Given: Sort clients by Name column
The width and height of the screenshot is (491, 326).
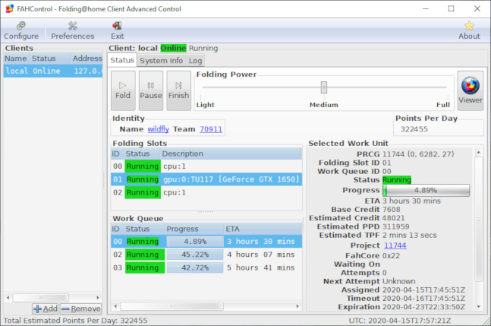Looking at the screenshot, I should (17, 59).
